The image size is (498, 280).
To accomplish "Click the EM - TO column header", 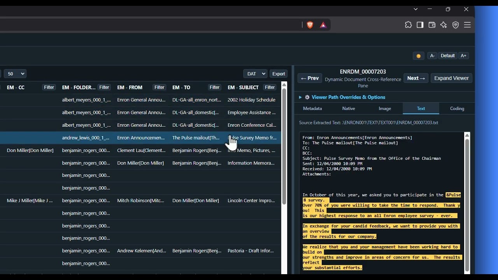I will click(x=181, y=87).
